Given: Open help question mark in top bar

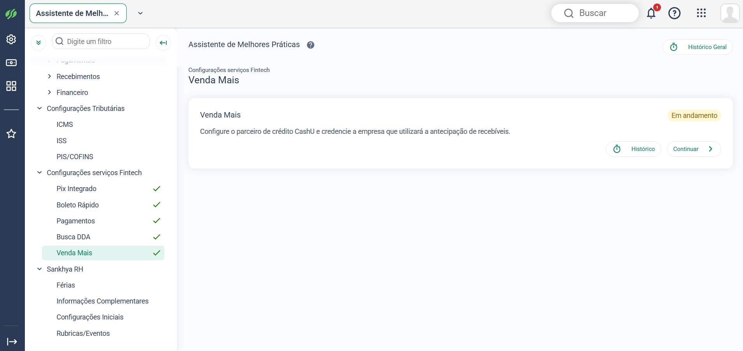Looking at the screenshot, I should [675, 13].
